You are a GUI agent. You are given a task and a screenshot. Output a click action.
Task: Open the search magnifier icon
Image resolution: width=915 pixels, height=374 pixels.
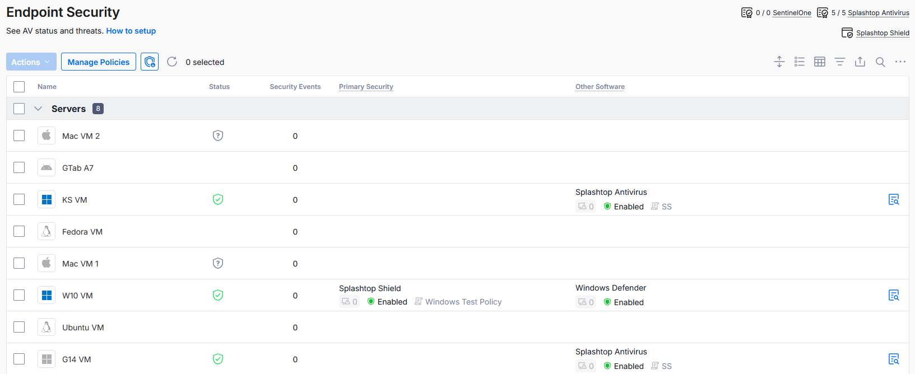pos(880,62)
